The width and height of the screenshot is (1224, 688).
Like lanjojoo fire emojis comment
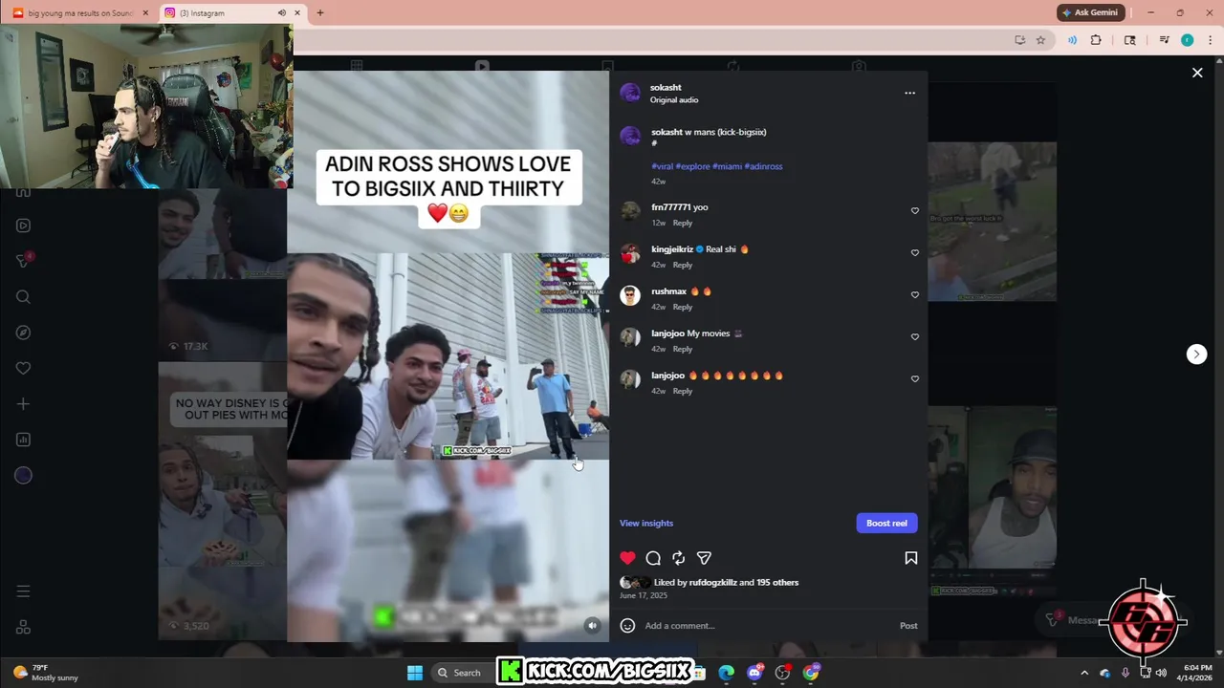915,379
